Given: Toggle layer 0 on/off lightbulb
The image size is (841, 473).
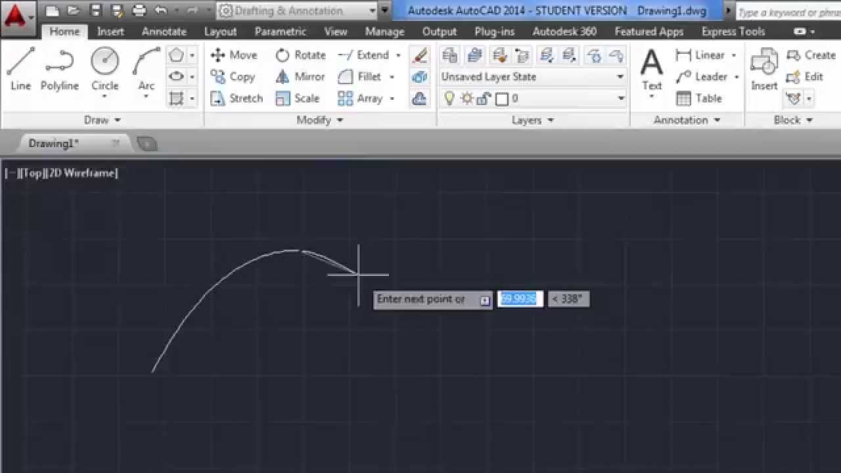Looking at the screenshot, I should click(450, 99).
